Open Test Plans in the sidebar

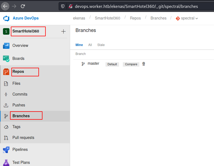click(21, 162)
